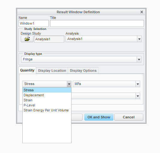Switch to the Display Location tab

[52, 71]
